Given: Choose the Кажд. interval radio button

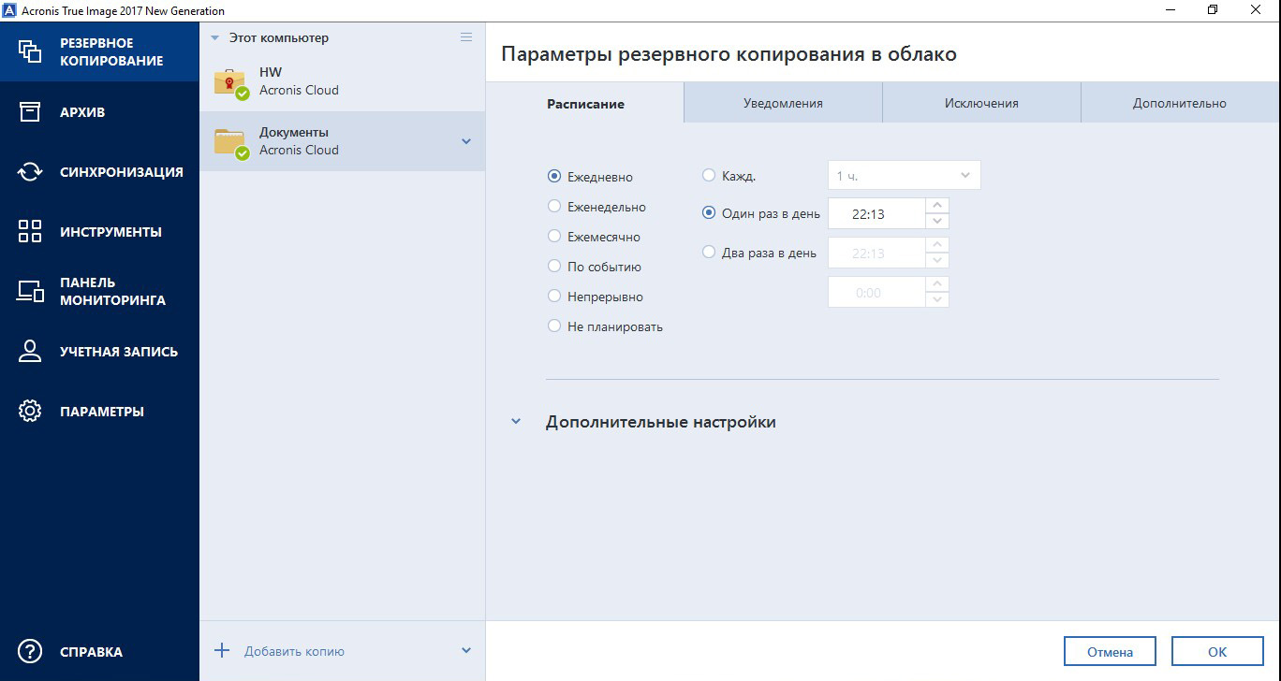Looking at the screenshot, I should 709,175.
